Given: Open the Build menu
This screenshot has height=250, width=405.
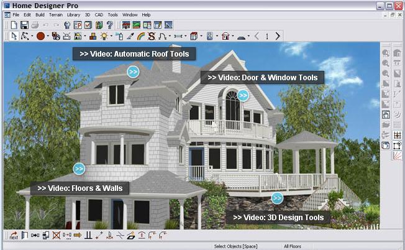Looking at the screenshot, I should point(40,15).
